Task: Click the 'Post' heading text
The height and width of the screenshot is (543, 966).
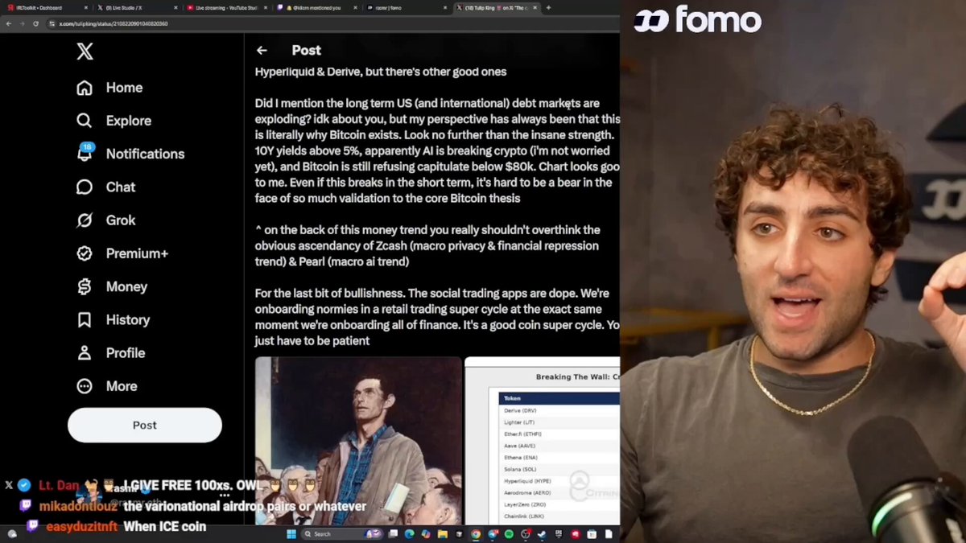Action: pos(306,50)
